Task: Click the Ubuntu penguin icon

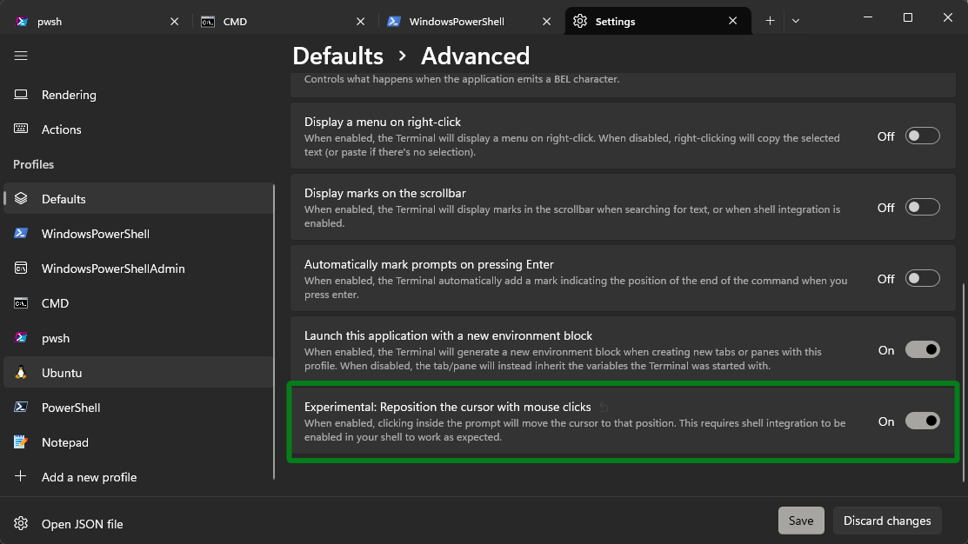Action: tap(21, 373)
